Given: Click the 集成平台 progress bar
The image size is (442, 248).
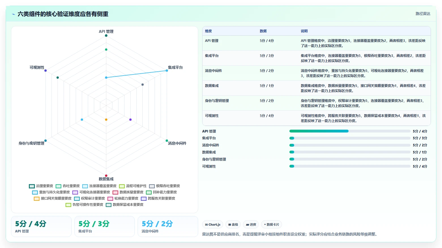Looking at the screenshot, I should coord(350,138).
